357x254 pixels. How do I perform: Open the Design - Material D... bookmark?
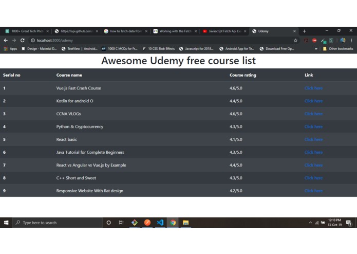pyautogui.click(x=39, y=49)
